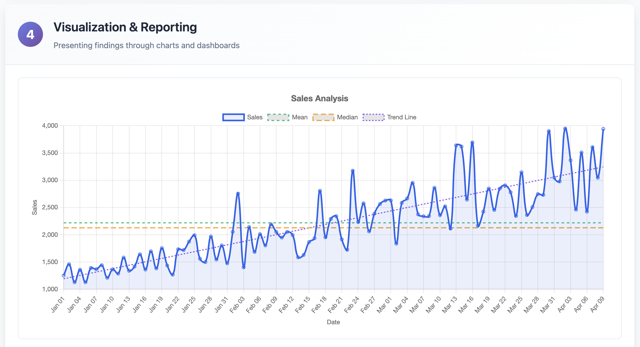
Task: Click the peak data point near Apr 03
Action: click(565, 128)
